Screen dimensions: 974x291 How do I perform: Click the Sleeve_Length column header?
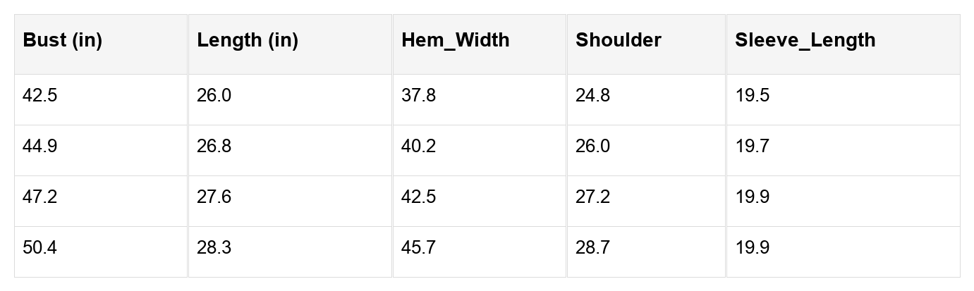pyautogui.click(x=805, y=41)
